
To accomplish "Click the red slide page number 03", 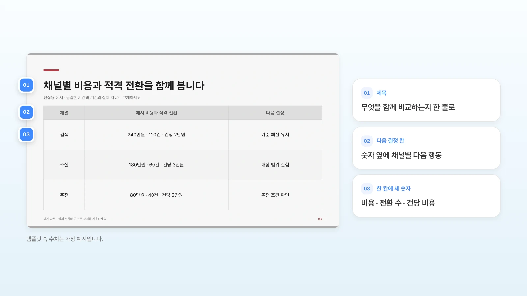I will pyautogui.click(x=320, y=219).
